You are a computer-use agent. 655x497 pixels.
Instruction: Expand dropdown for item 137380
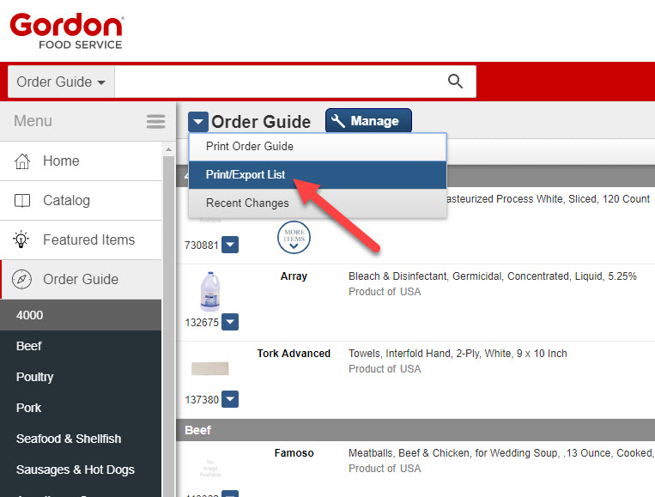(x=230, y=399)
